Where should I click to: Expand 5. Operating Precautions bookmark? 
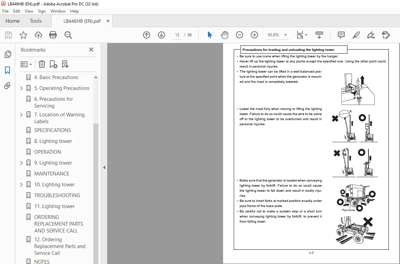[x=21, y=88]
